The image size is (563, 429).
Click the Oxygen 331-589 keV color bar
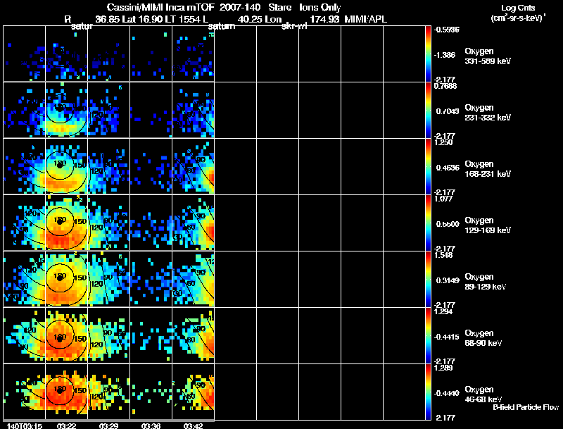428,54
